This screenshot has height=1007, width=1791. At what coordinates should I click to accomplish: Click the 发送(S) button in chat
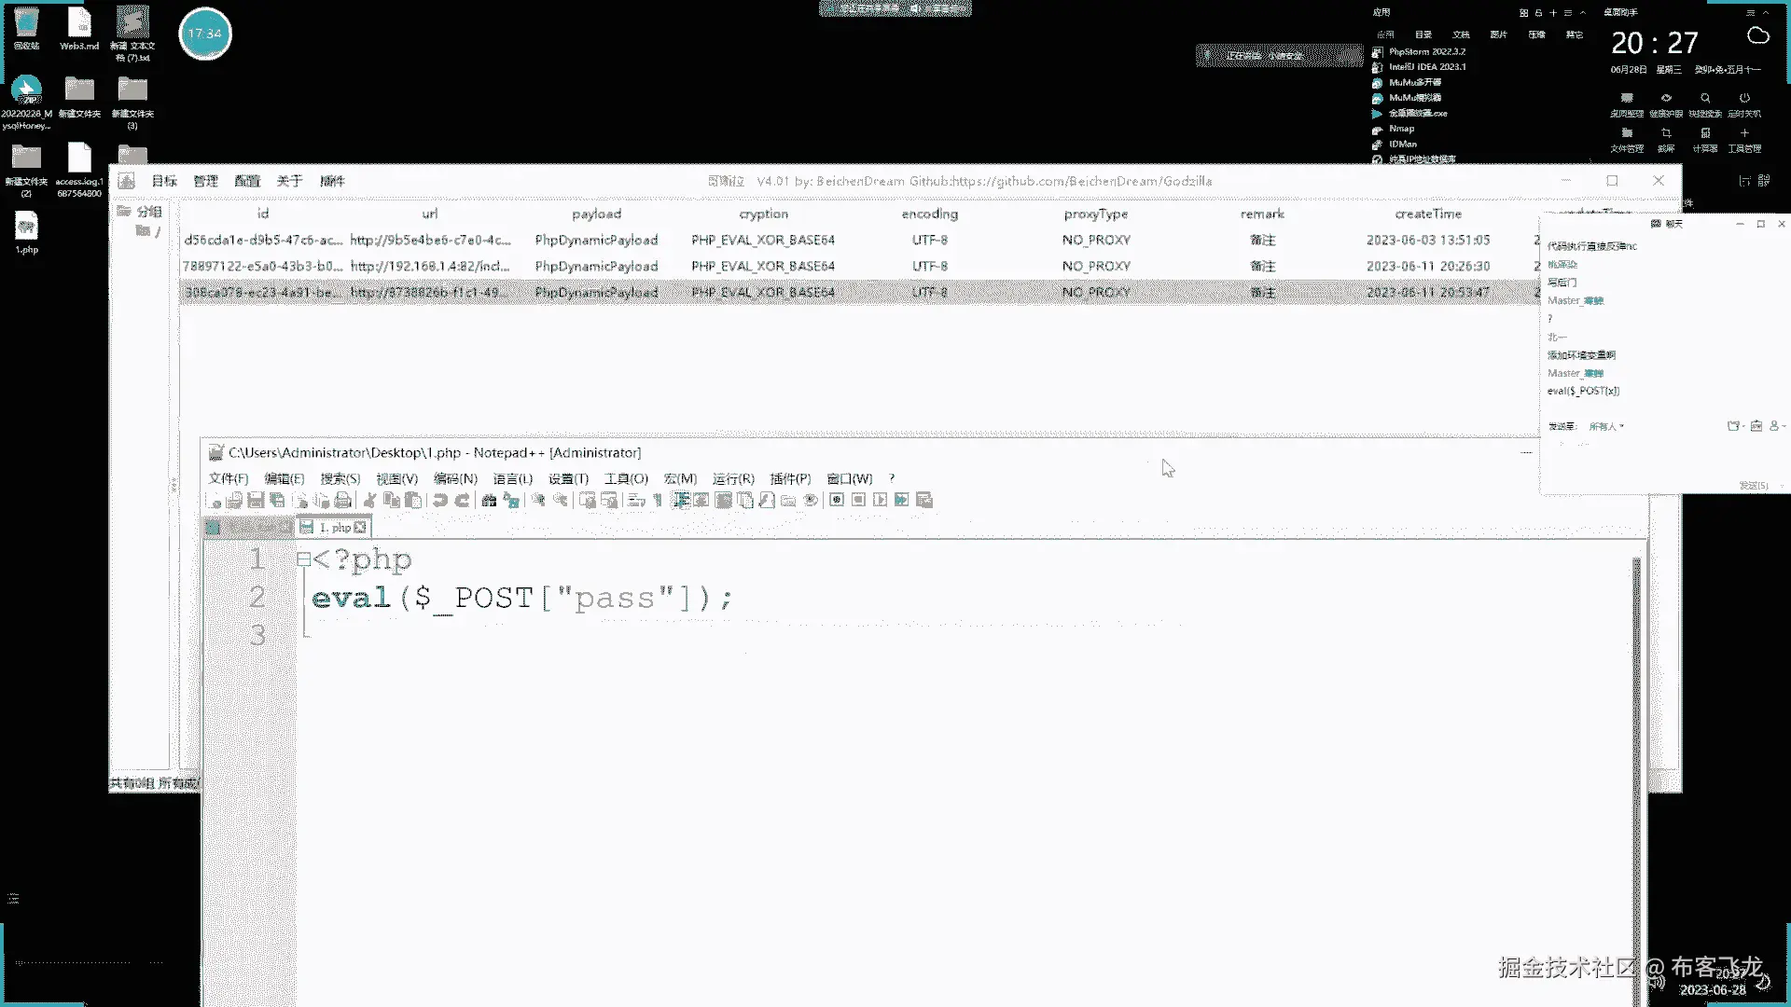(x=1753, y=486)
